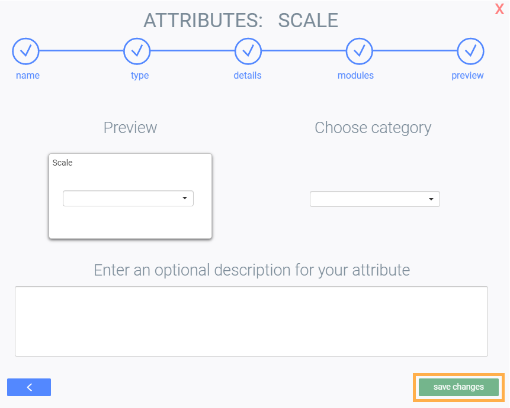The width and height of the screenshot is (510, 408).
Task: Select the 'preview' step label
Action: [467, 76]
